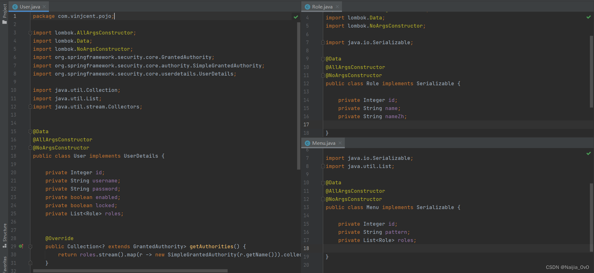This screenshot has height=273, width=594.
Task: Click the 'password' field in User.java
Action: tap(105, 189)
